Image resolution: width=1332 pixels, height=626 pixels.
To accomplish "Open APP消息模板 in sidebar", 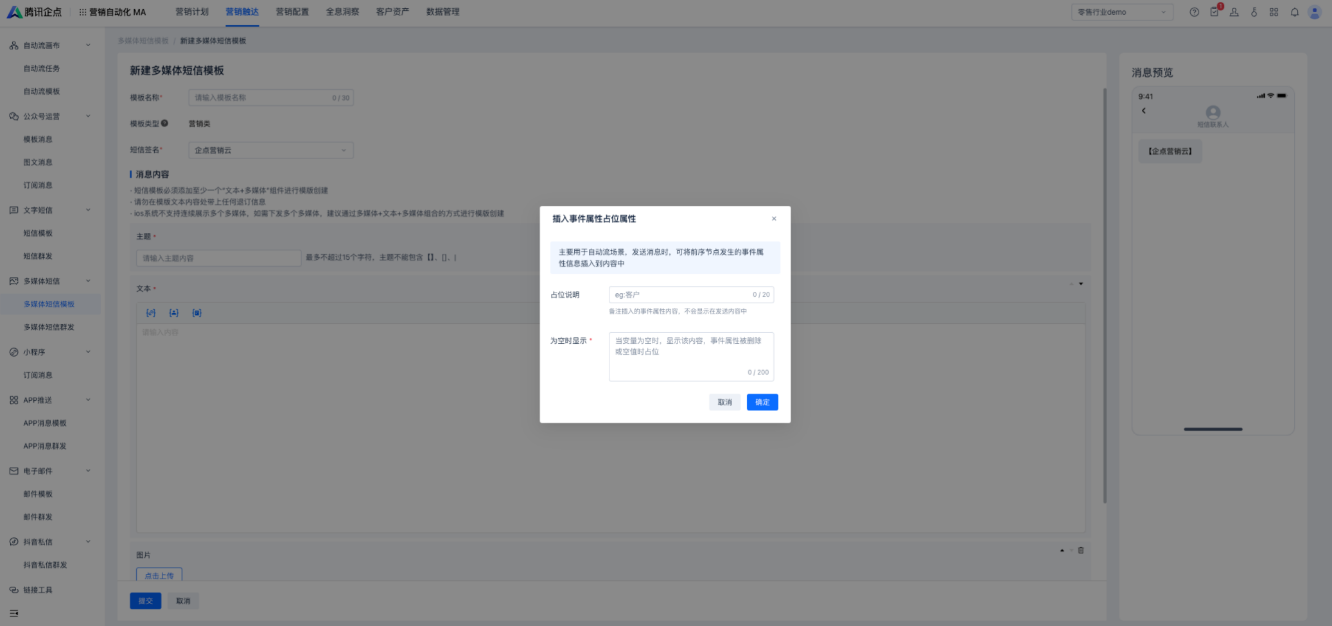I will click(x=45, y=423).
